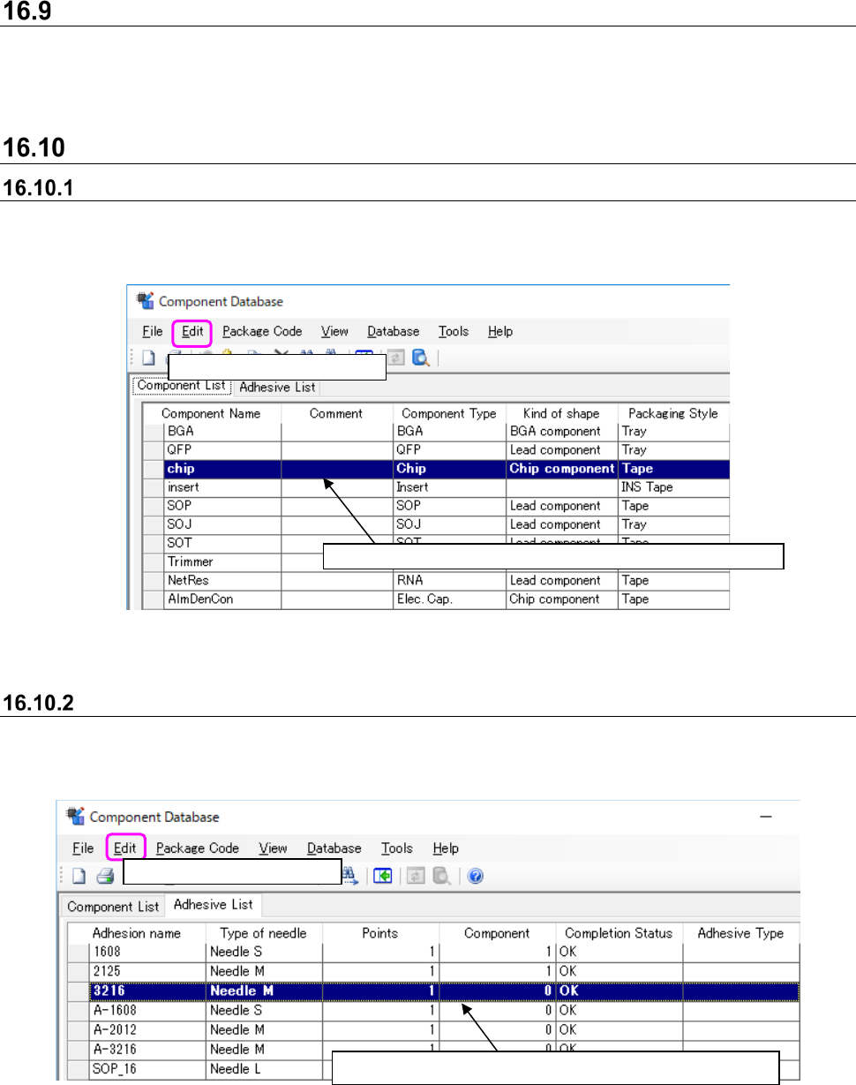Switch to Component List tab in lower window

[x=113, y=907]
